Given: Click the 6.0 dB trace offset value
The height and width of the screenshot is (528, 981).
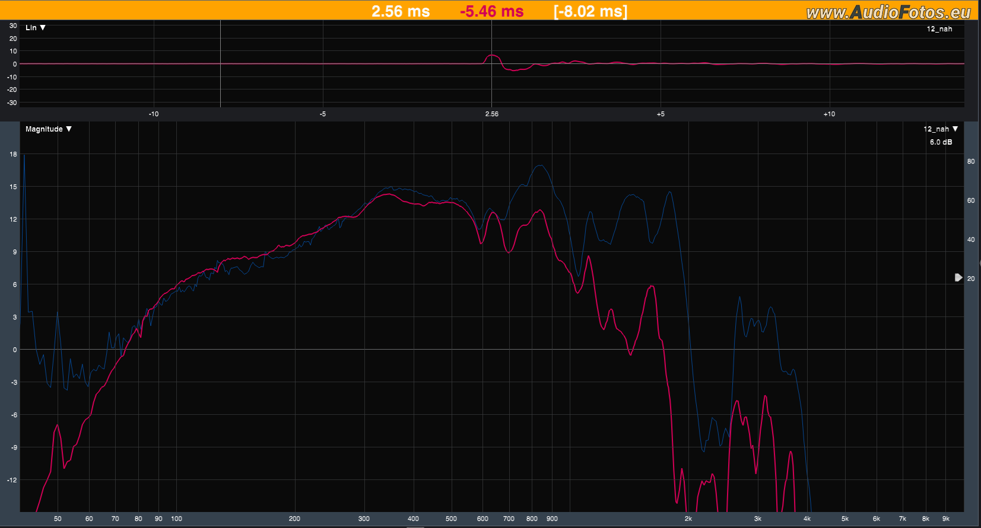Looking at the screenshot, I should point(941,142).
